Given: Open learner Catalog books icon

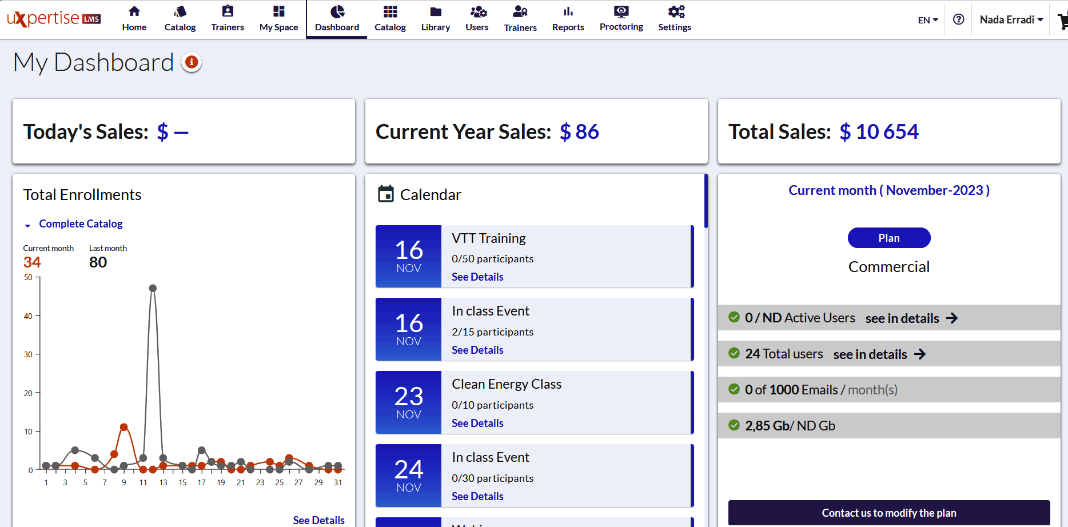Looking at the screenshot, I should [x=180, y=11].
